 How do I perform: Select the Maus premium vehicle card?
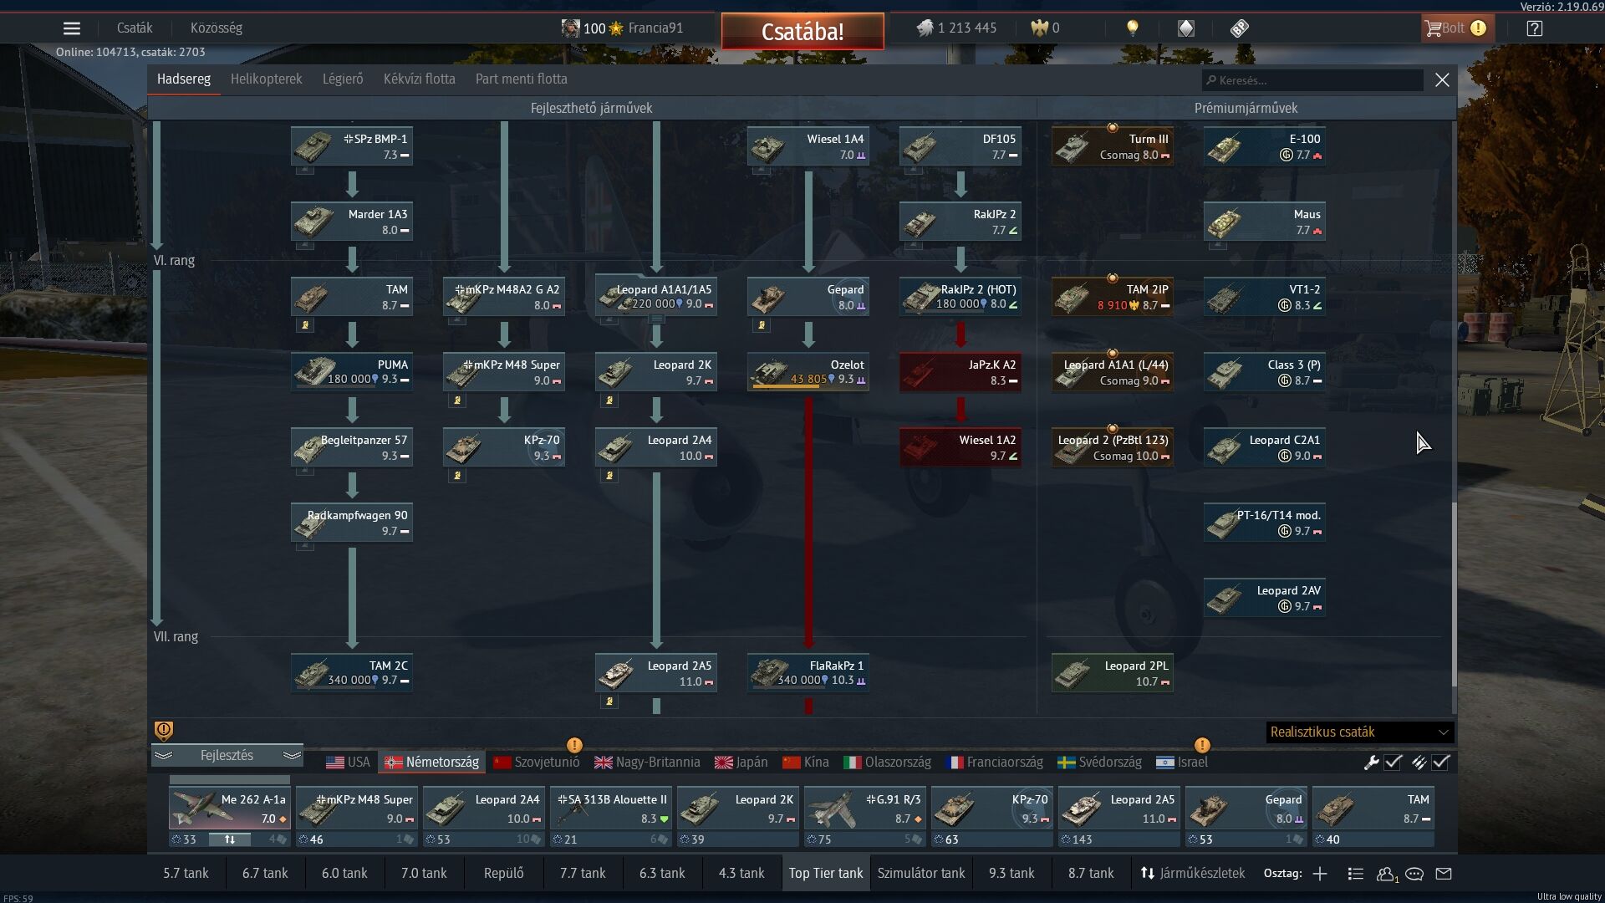pos(1265,222)
